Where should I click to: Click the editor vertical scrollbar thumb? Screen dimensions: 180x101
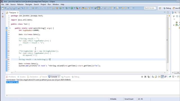tap(167, 40)
